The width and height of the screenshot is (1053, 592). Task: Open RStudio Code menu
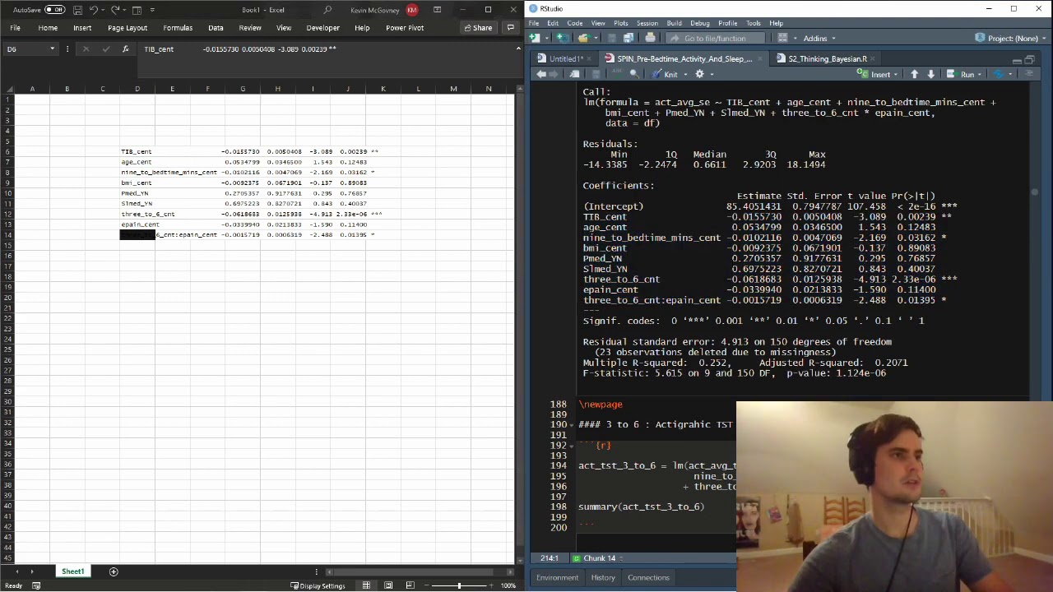(575, 23)
